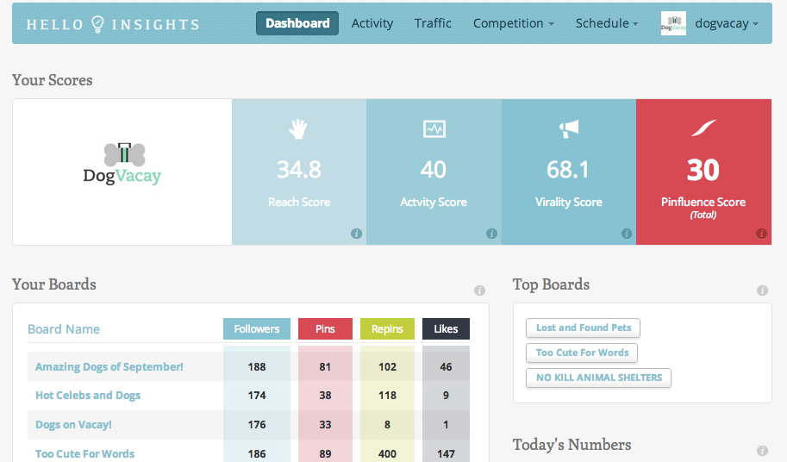The image size is (787, 462).
Task: Open Dogs on Vacay! board link
Action: (73, 424)
